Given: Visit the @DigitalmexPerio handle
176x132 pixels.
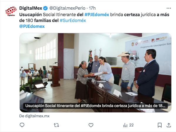Looking at the screenshot, I should pos(67,8).
